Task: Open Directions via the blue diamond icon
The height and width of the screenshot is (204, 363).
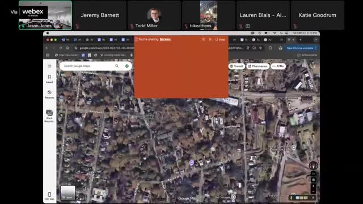Action: 127,66
